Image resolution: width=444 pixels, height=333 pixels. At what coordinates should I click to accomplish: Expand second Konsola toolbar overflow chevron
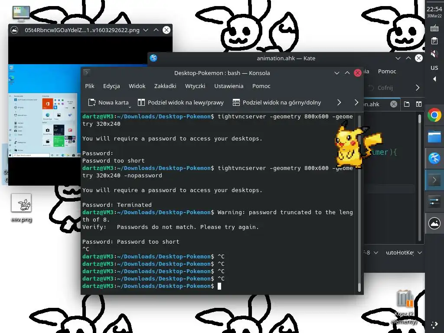point(356,102)
